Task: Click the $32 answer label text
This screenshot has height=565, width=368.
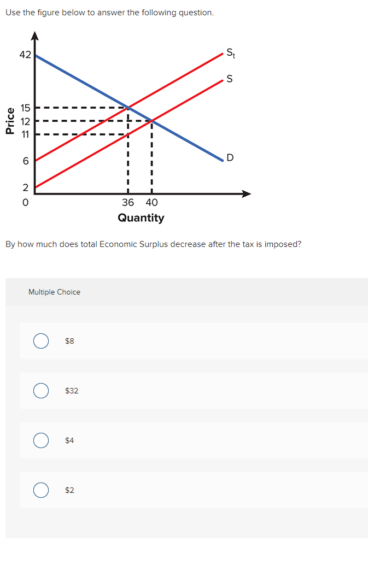Action: (72, 391)
